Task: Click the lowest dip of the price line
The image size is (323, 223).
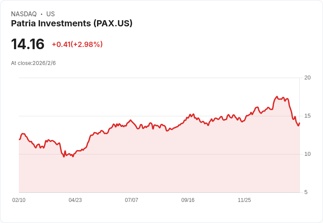Action: coord(64,157)
